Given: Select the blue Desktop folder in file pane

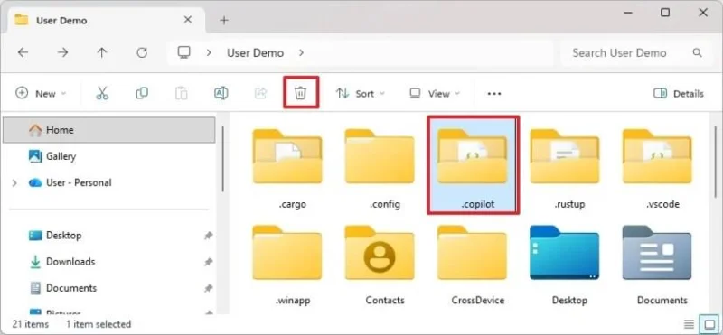Looking at the screenshot, I should point(564,264).
